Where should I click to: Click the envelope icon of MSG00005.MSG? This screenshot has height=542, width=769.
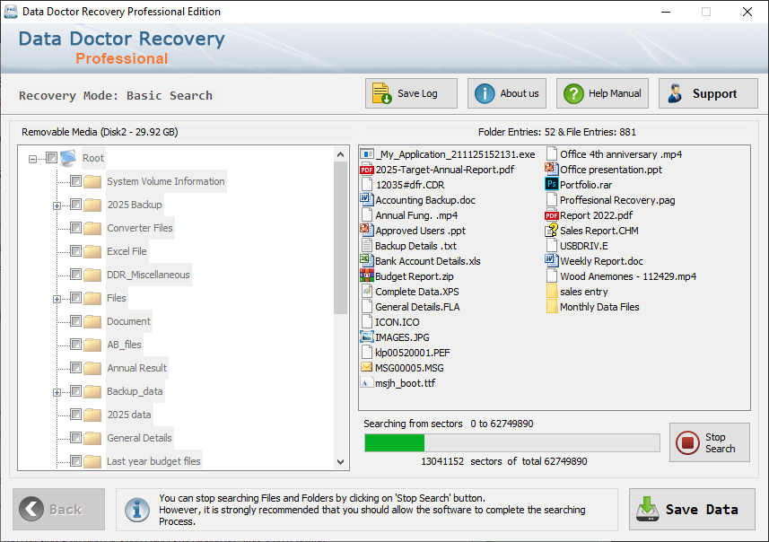pos(366,367)
